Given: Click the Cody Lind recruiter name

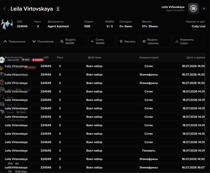Looking at the screenshot, I should (198, 27).
